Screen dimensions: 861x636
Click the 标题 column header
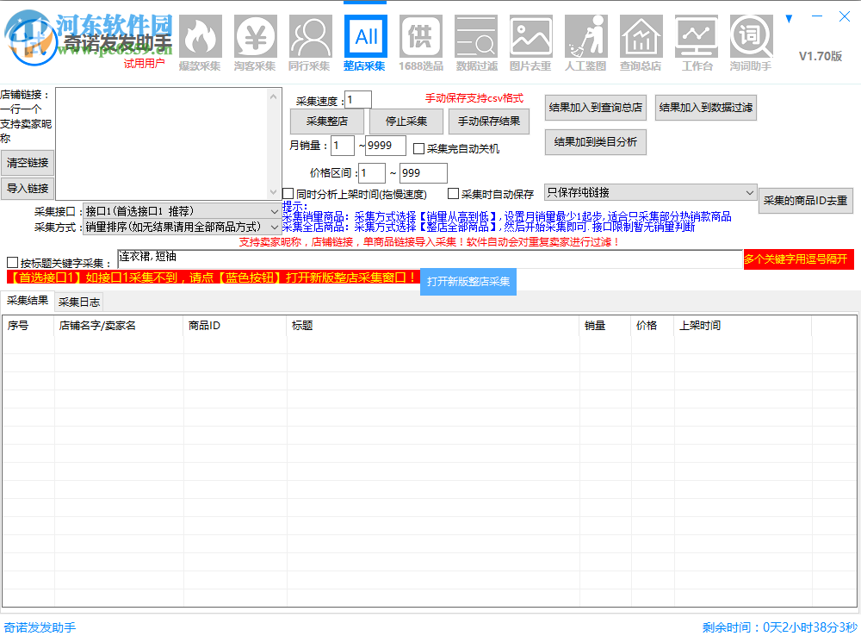(x=433, y=326)
